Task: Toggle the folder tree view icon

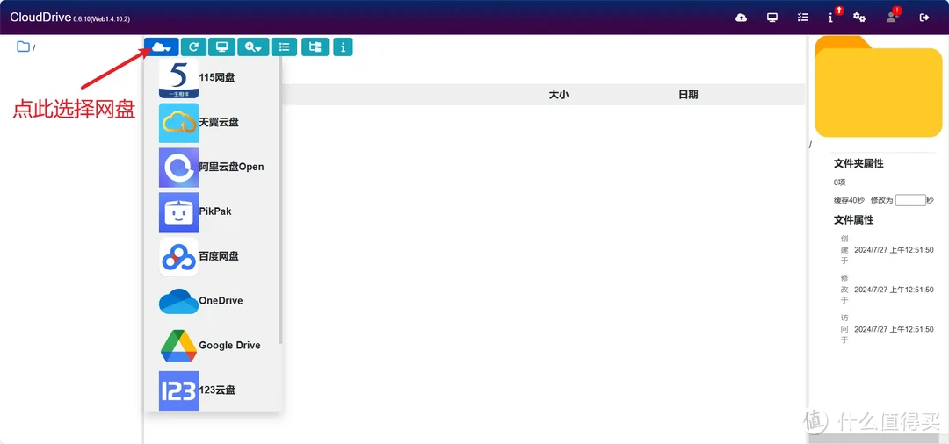Action: [x=315, y=47]
